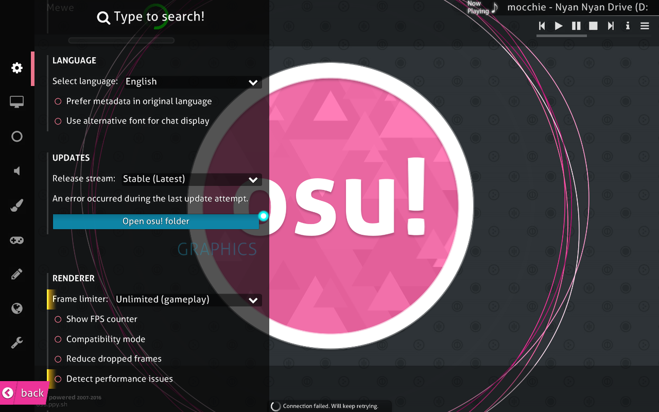Screen dimensions: 659x412
Task: Click the big osu! logo
Action: [x=329, y=206]
